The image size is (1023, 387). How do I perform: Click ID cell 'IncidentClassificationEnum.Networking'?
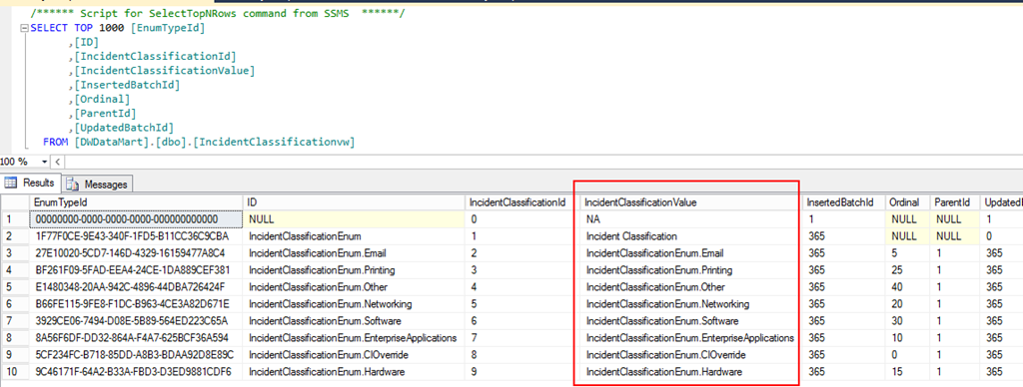click(x=355, y=304)
